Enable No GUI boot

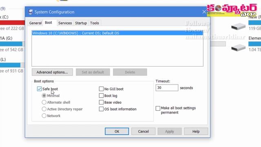[x=101, y=89]
